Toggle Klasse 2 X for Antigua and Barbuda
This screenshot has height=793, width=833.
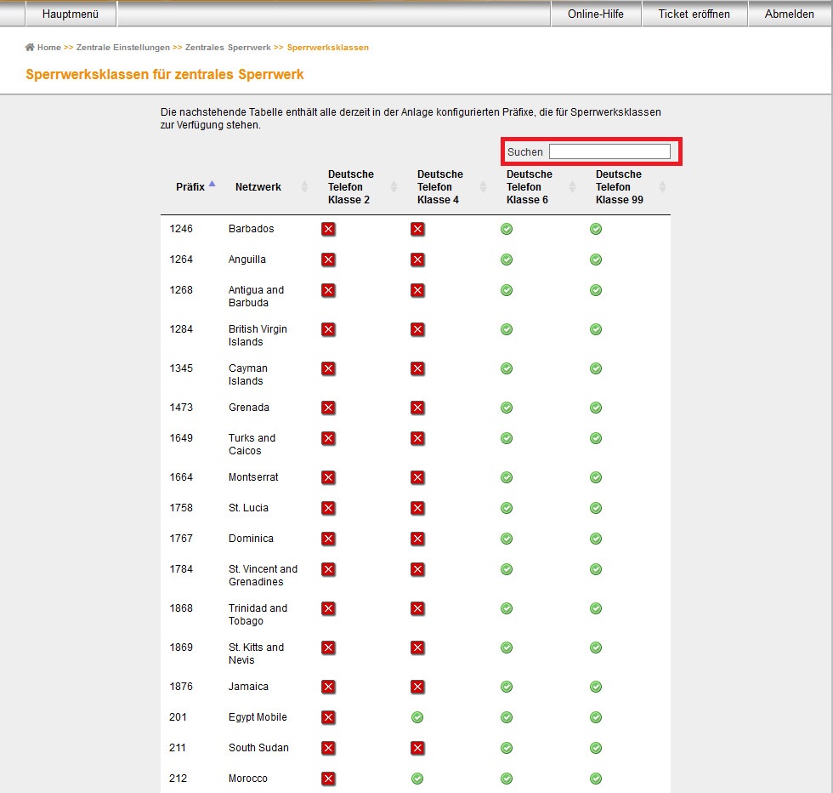coord(328,290)
